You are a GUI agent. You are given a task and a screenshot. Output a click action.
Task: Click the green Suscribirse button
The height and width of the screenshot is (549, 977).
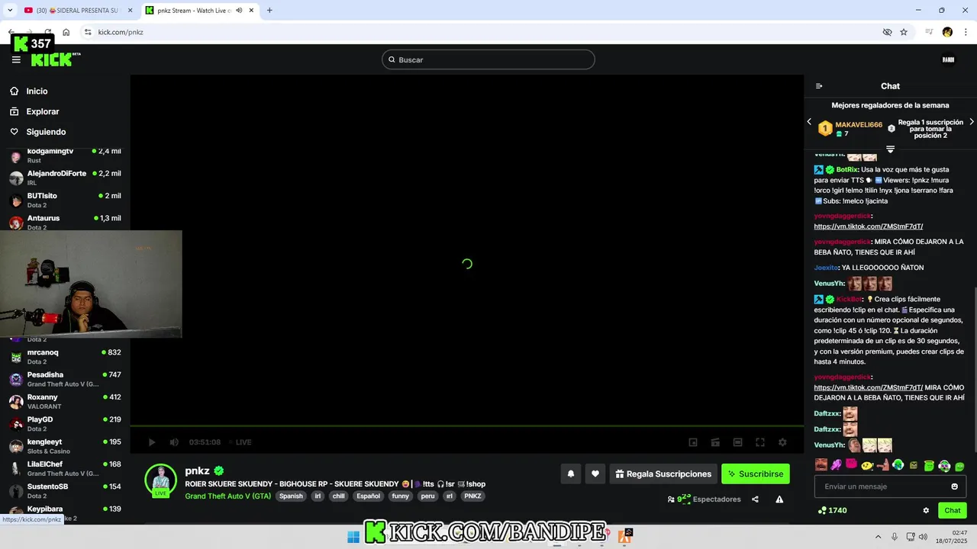[x=756, y=474]
